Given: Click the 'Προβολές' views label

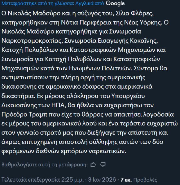Looking at the screenshot, I should pos(145,180).
